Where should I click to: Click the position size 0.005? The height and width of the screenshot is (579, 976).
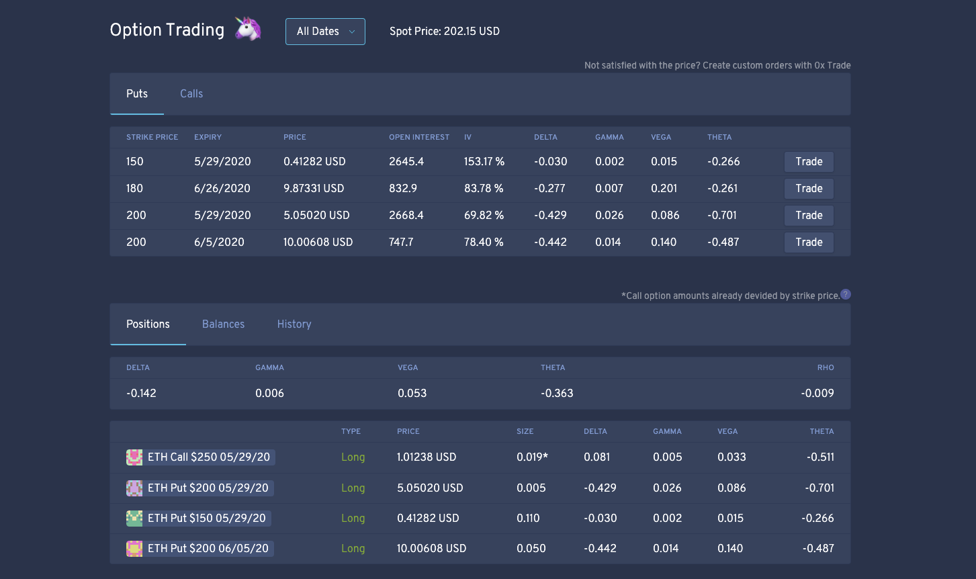(531, 488)
